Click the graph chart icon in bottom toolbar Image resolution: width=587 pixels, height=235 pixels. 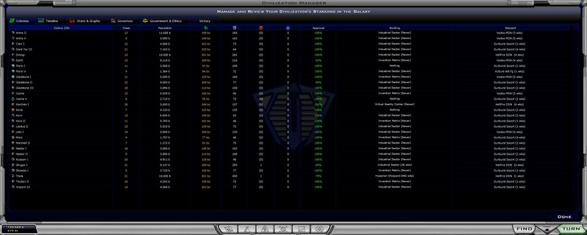pyautogui.click(x=301, y=229)
